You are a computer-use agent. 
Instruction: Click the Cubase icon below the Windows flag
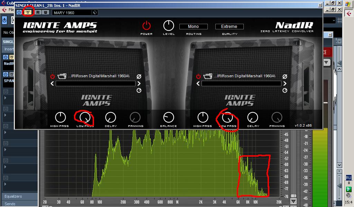[349, 14]
